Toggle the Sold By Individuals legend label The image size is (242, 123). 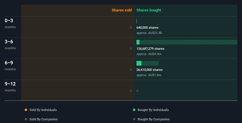click(x=43, y=110)
